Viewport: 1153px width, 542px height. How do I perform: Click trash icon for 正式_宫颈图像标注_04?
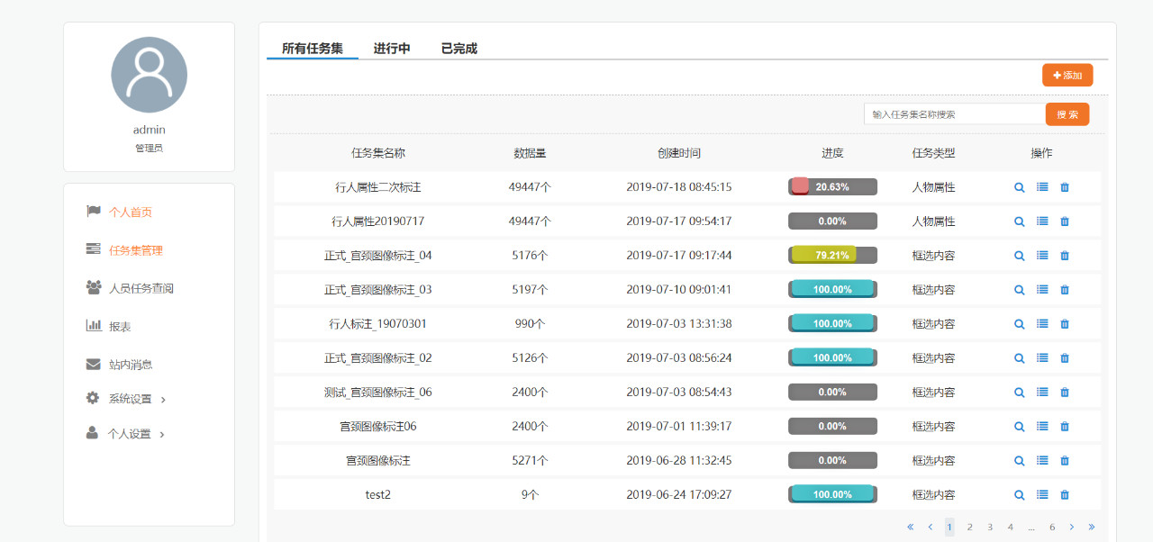click(1065, 256)
